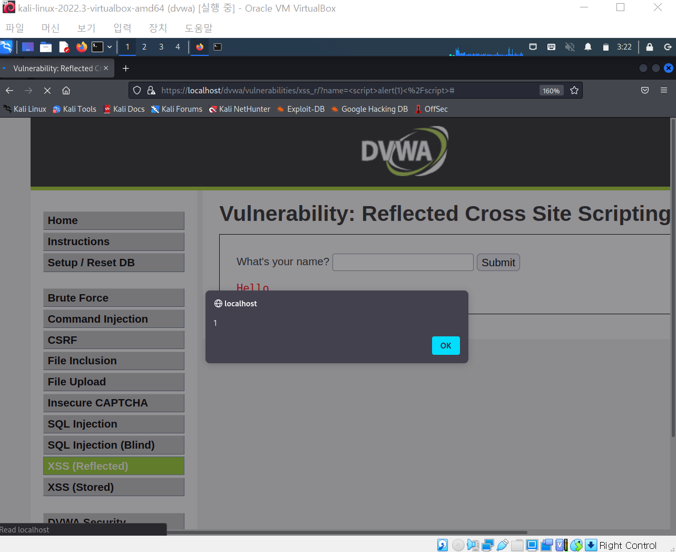
Task: Launch the text editor icon in Kali panel
Action: click(x=64, y=47)
